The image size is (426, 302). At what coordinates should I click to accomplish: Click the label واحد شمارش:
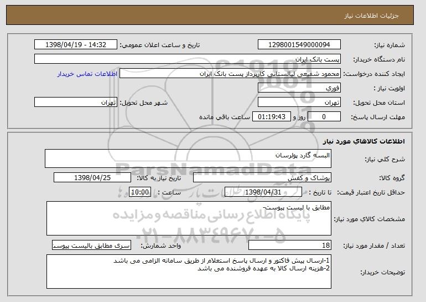click(160, 245)
